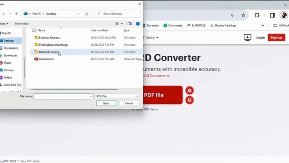Viewport: 289px width, 163px height.
Task: Click the desktop app download icon
Action: point(247,38)
